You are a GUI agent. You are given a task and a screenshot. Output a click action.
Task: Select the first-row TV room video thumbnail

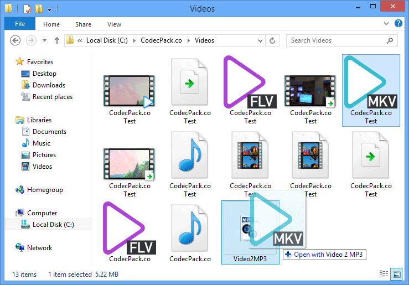(310, 91)
